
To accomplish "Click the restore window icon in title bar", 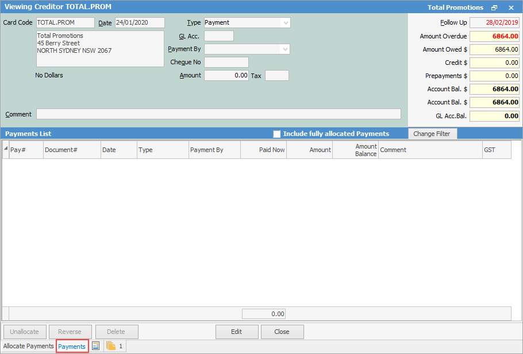I will click(x=494, y=7).
